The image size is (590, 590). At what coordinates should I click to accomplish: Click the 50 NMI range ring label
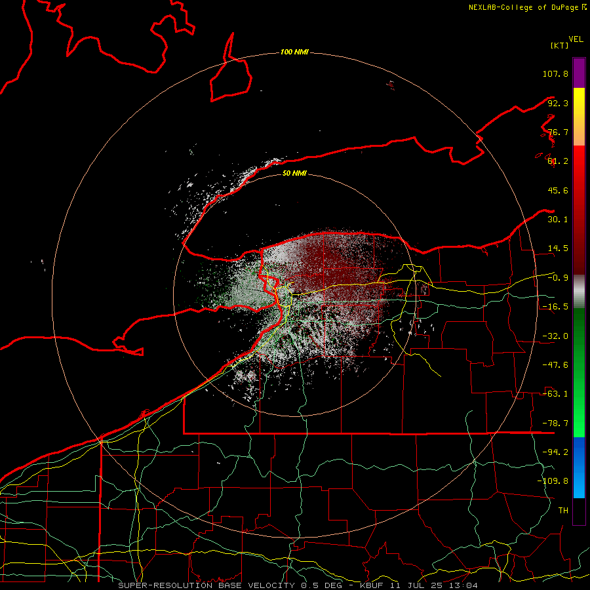click(294, 173)
